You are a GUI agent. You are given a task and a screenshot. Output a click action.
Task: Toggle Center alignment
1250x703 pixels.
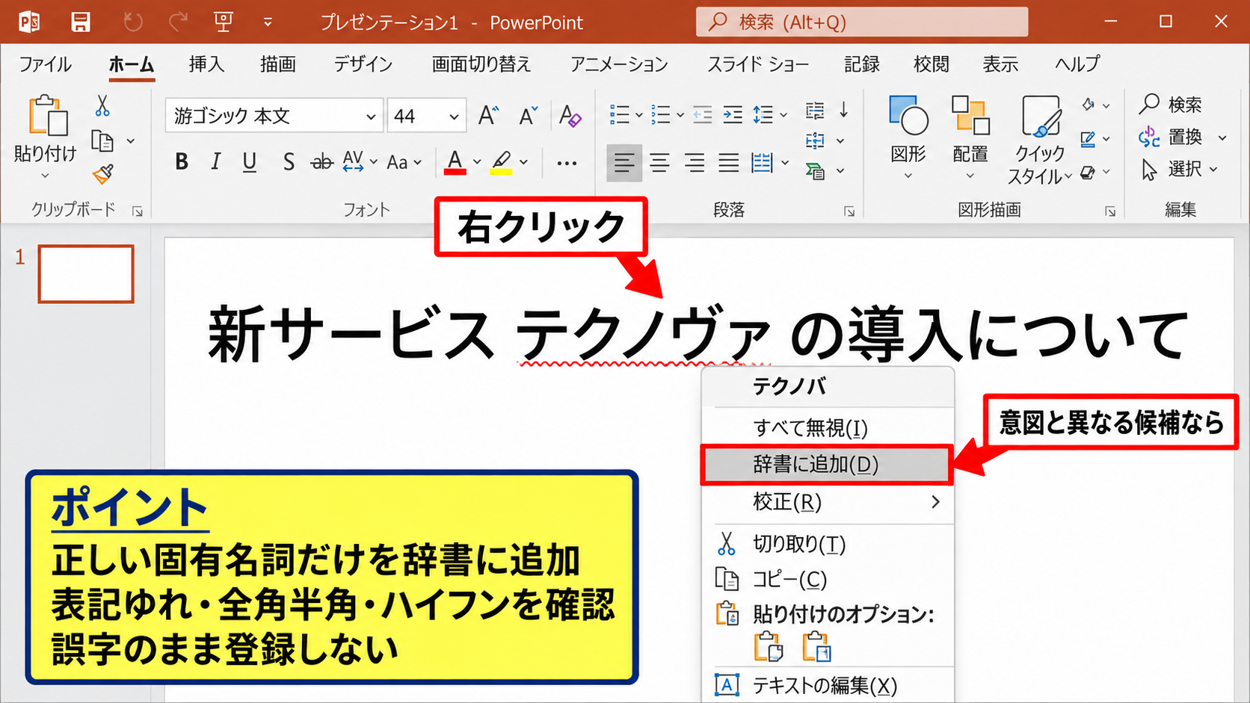click(x=659, y=162)
